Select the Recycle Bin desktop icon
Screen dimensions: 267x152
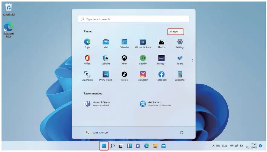8,10
